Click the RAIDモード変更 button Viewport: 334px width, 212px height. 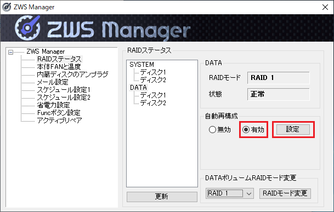285,193
